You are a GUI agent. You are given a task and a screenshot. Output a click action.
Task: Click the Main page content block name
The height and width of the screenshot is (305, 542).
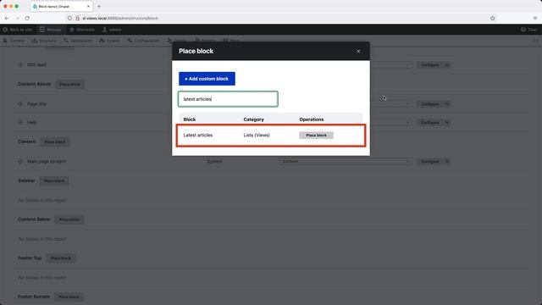[x=47, y=161]
